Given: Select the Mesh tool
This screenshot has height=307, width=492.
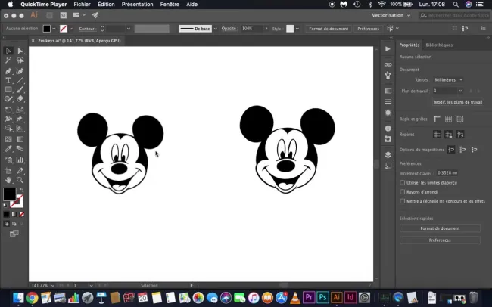Looking at the screenshot, I should 8,139.
